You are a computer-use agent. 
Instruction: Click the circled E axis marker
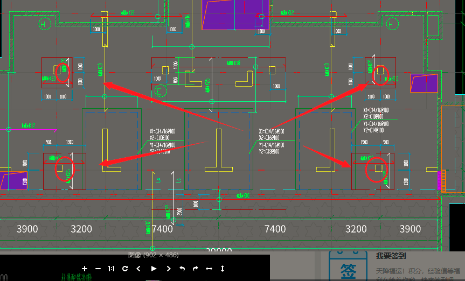click(x=161, y=90)
